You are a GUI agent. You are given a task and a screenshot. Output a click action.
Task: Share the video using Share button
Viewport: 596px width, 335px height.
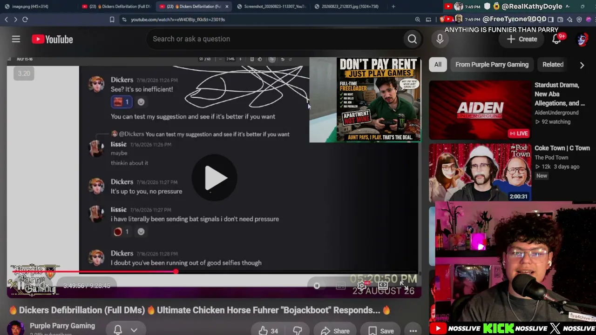(x=335, y=331)
